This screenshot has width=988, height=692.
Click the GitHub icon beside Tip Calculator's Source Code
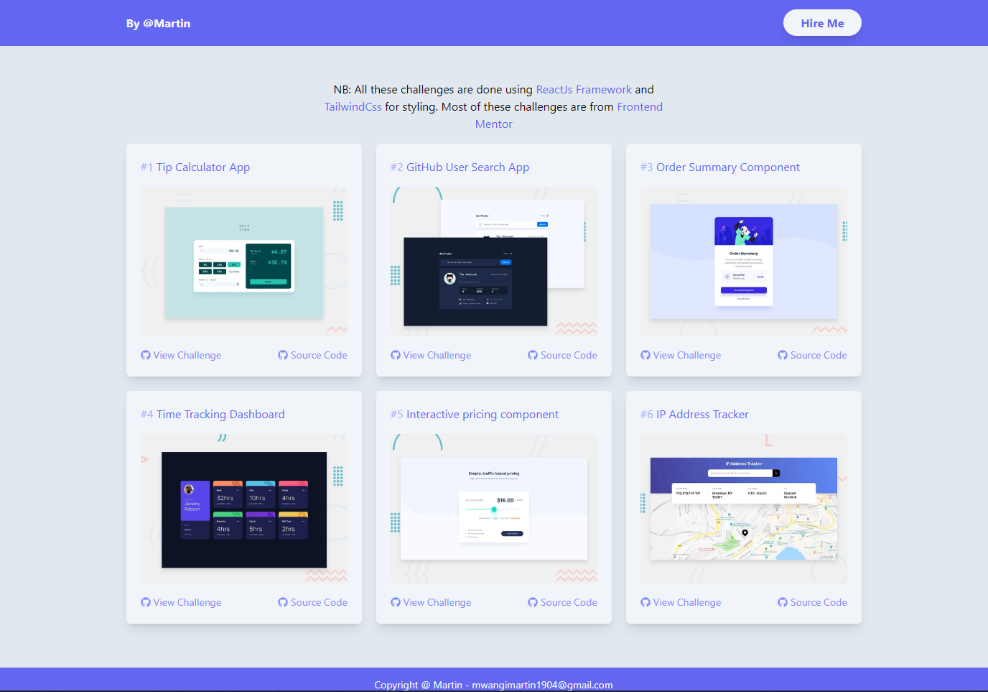click(282, 355)
